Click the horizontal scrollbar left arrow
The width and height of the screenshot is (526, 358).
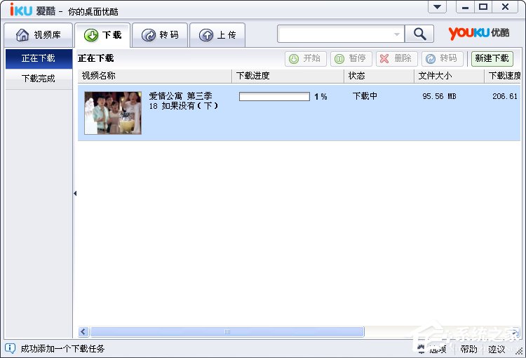[83, 332]
